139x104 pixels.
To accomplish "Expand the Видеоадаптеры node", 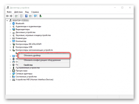I will coord(10,30).
